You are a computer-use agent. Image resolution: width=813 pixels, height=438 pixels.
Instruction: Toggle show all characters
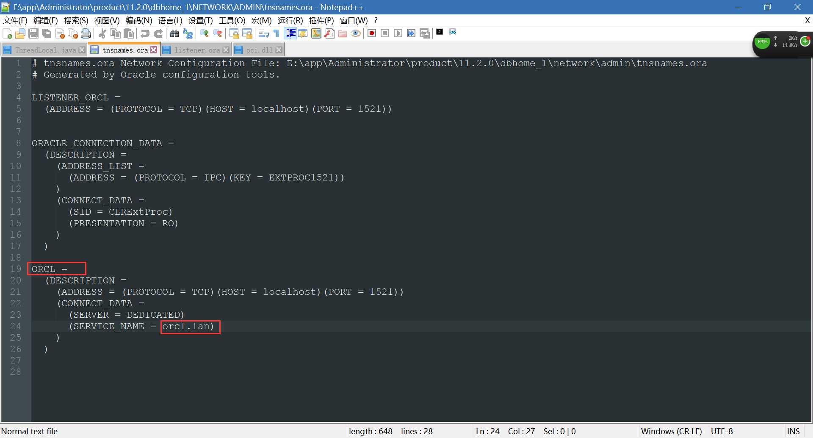[x=277, y=34]
